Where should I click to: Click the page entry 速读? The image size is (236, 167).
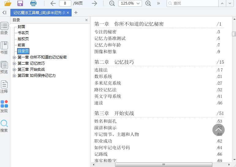point(99,103)
